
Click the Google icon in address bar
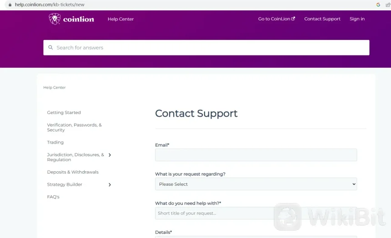[x=378, y=5]
